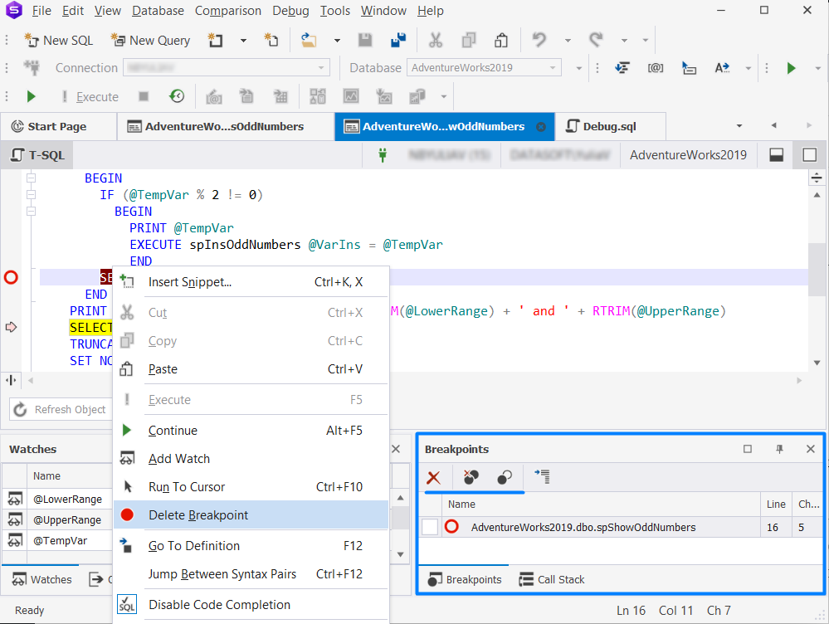
Task: Open the document tabs list dropdown
Action: point(739,126)
